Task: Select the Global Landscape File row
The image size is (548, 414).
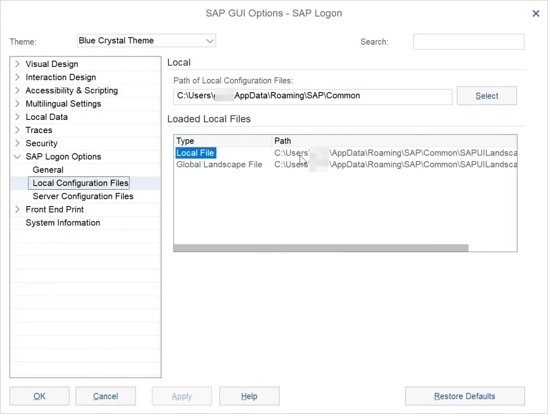Action: coord(219,165)
